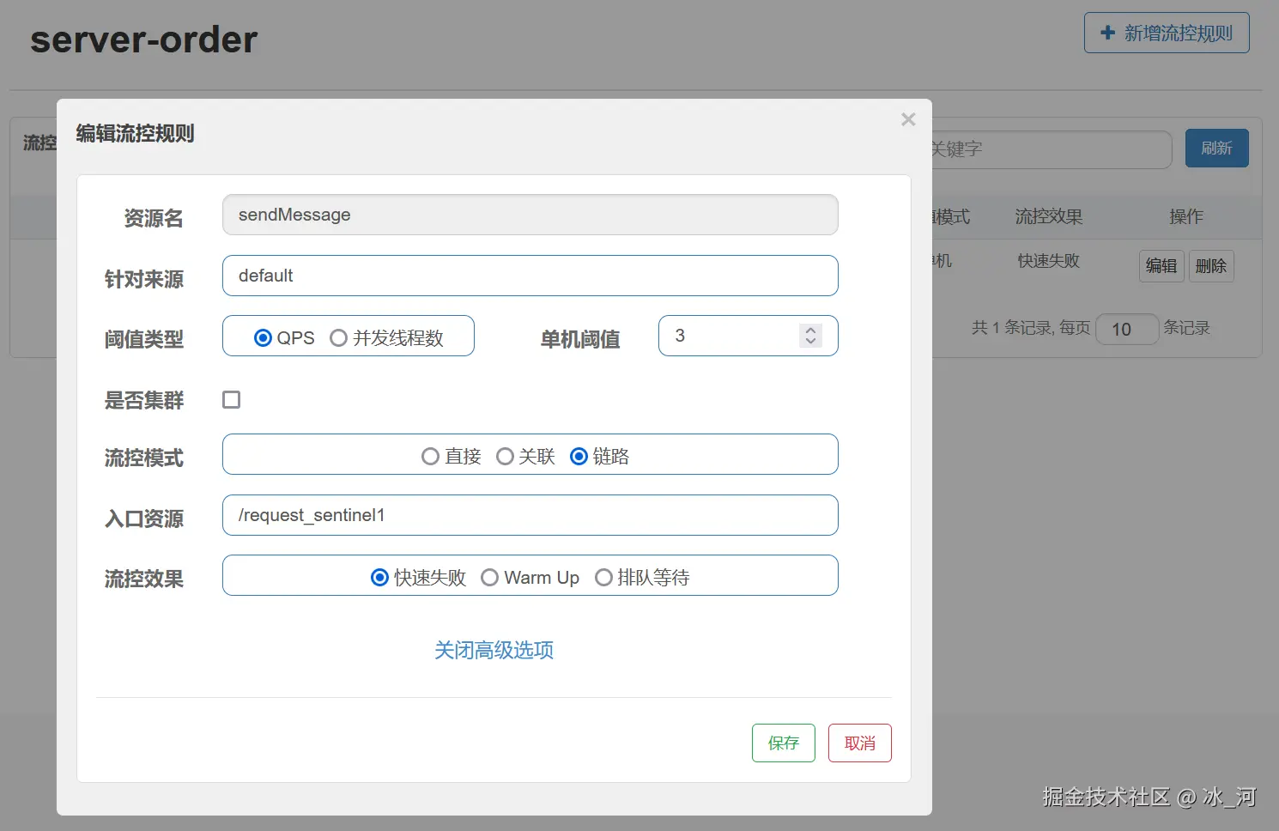Click the server-order page title

pos(144,39)
